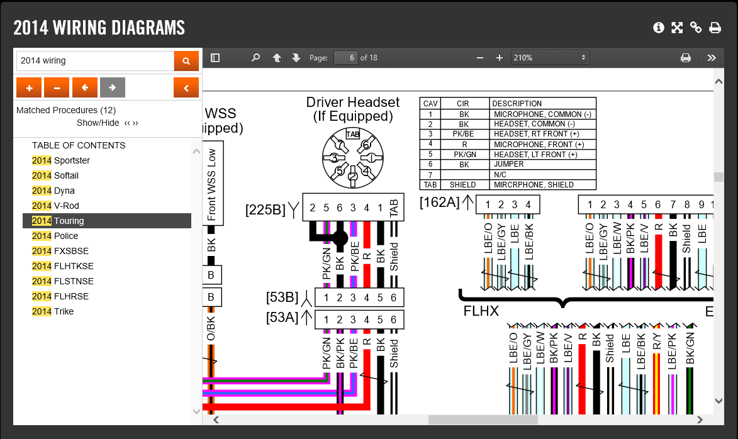The height and width of the screenshot is (439, 738).
Task: Copy link using the chain icon
Action: [696, 28]
